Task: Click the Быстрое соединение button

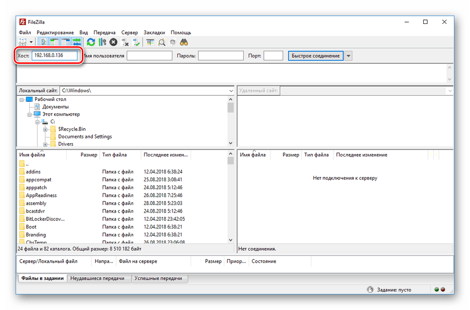Action: click(x=315, y=56)
